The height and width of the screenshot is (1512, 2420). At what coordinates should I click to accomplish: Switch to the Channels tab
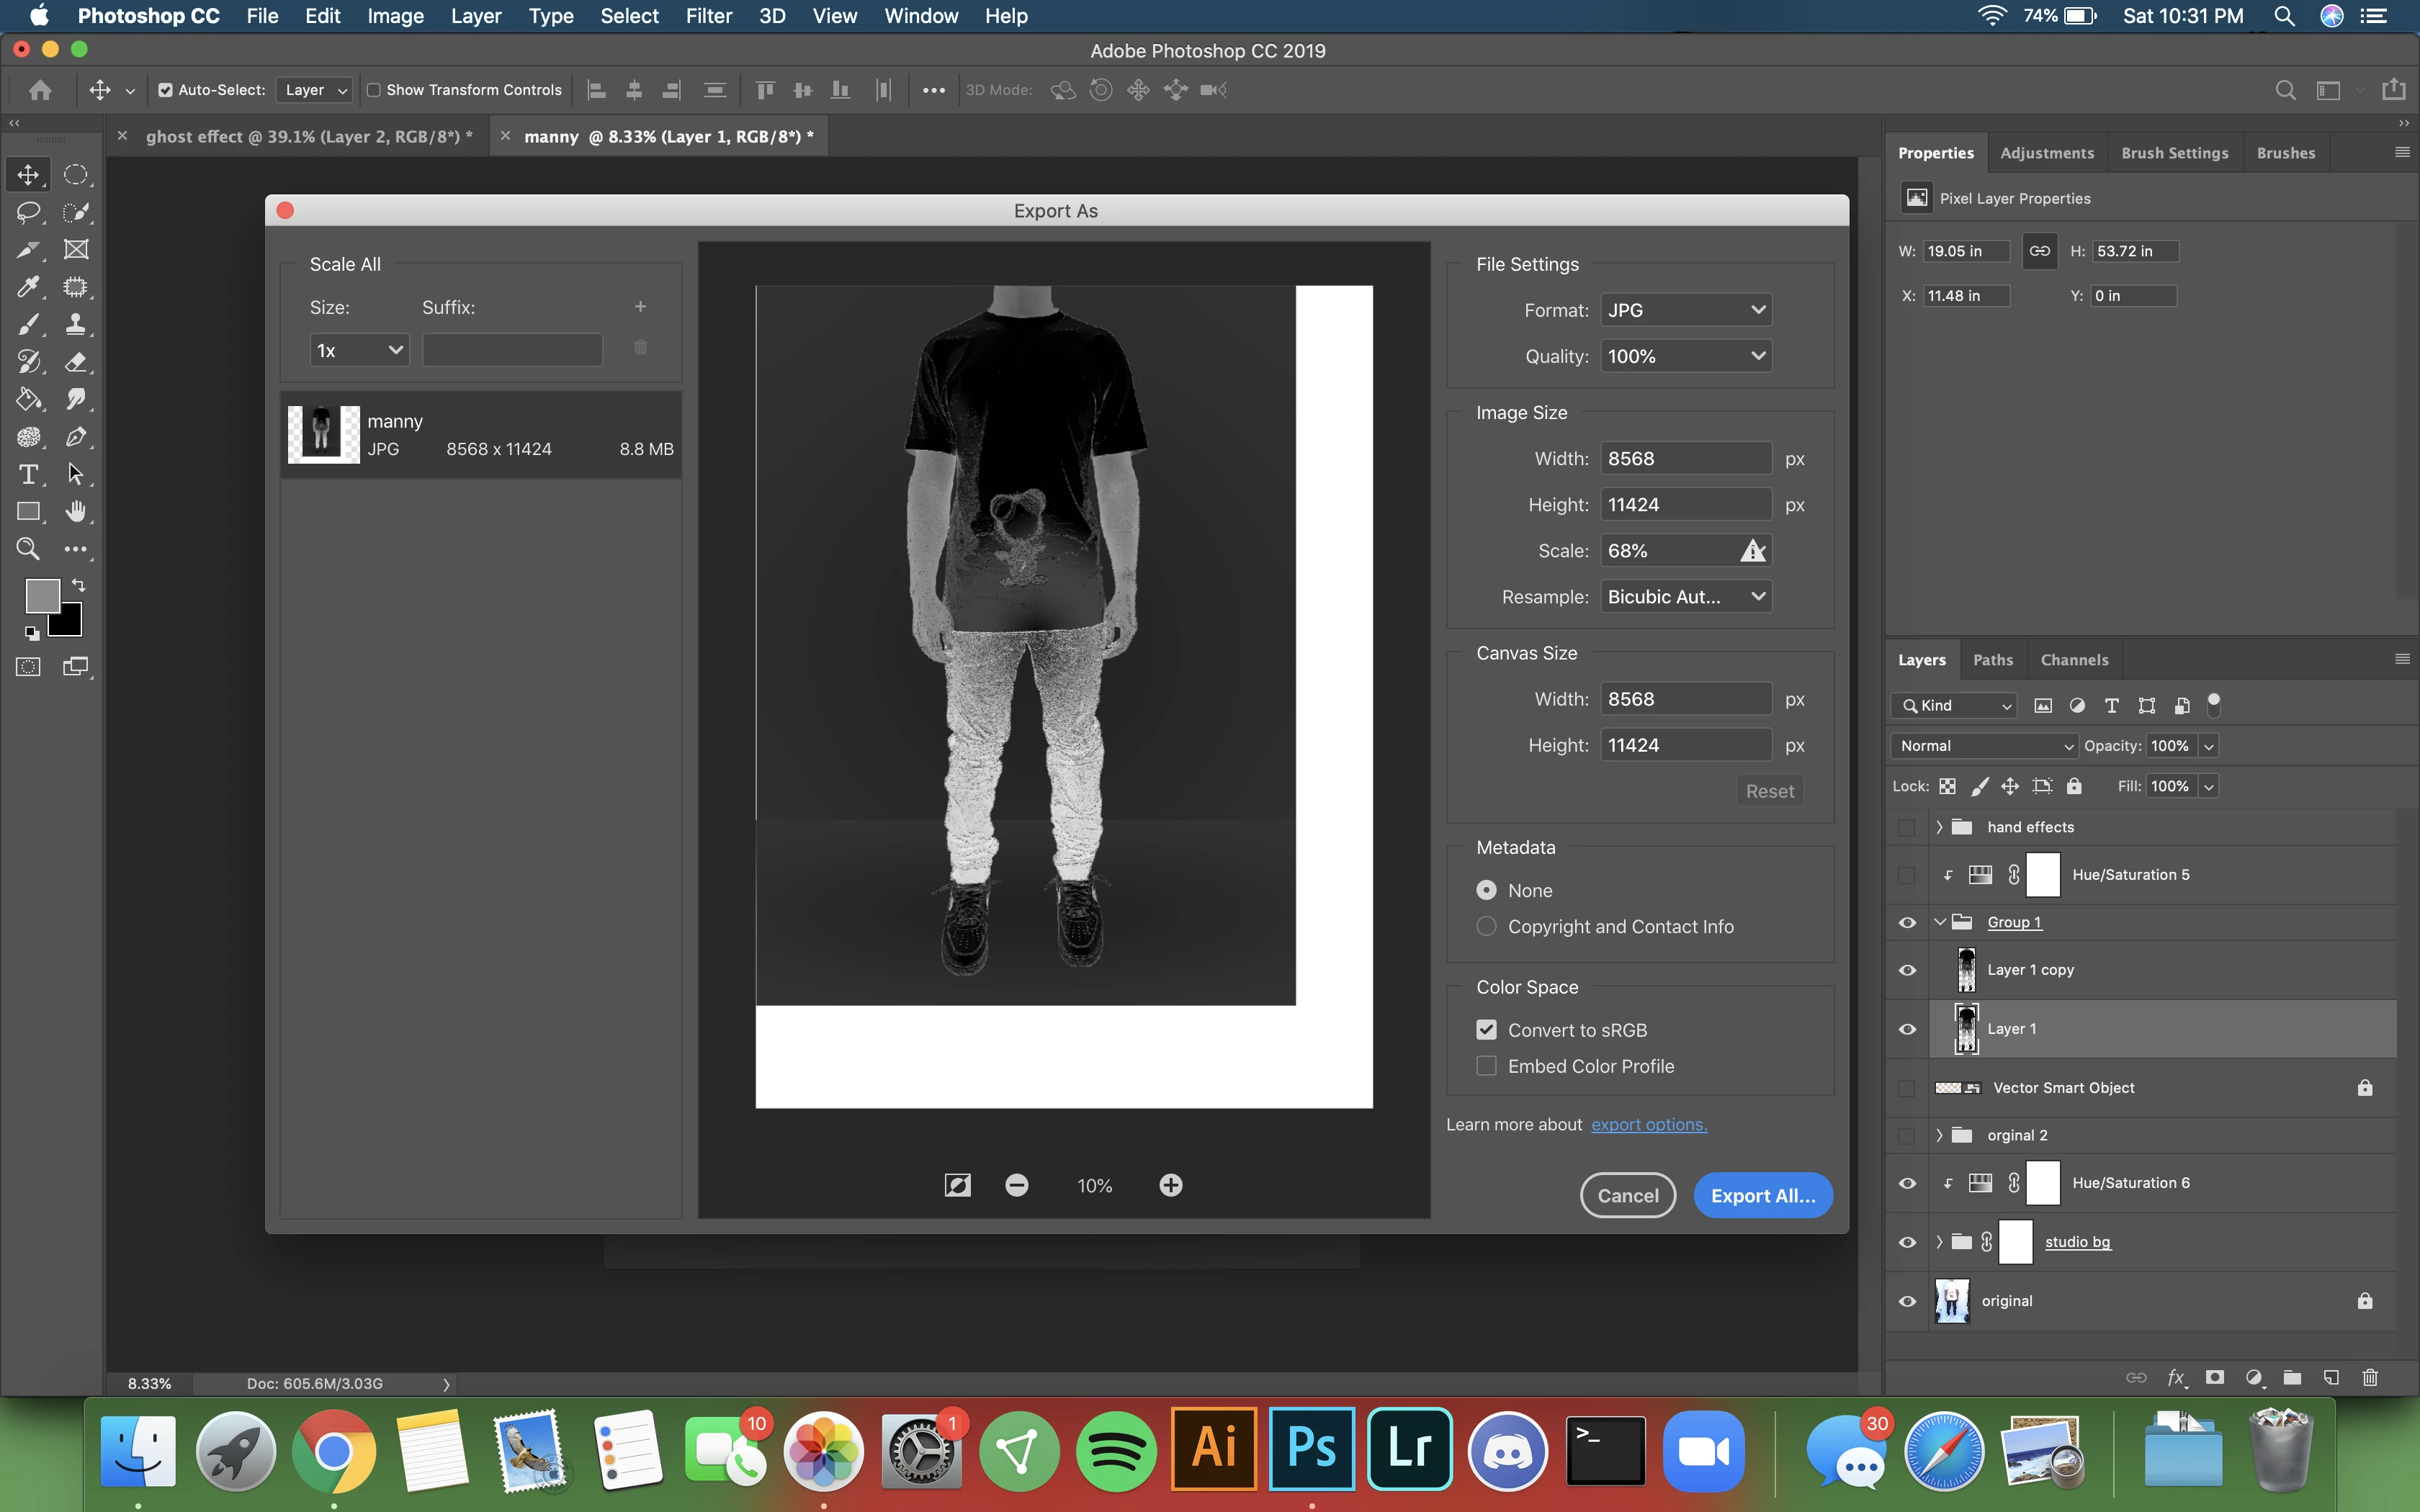coord(2073,660)
